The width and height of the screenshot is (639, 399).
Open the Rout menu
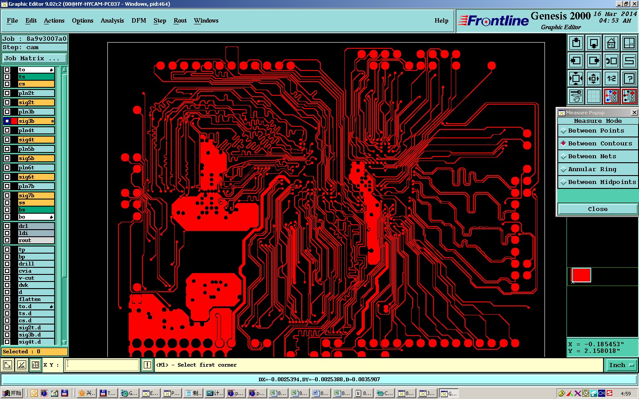(x=180, y=21)
